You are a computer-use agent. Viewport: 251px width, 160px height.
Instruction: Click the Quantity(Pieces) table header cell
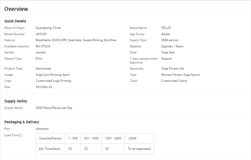[x=50, y=138]
